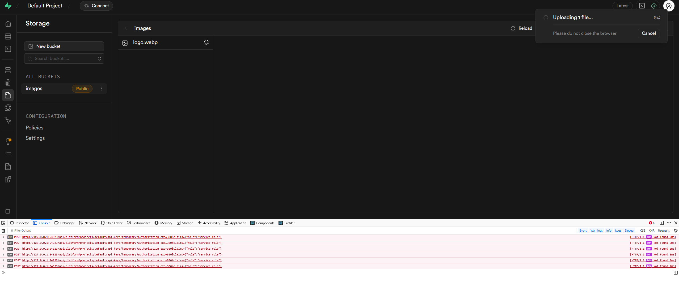This screenshot has width=679, height=291.
Task: Open the Advisors lightbulb icon
Action: point(8,141)
